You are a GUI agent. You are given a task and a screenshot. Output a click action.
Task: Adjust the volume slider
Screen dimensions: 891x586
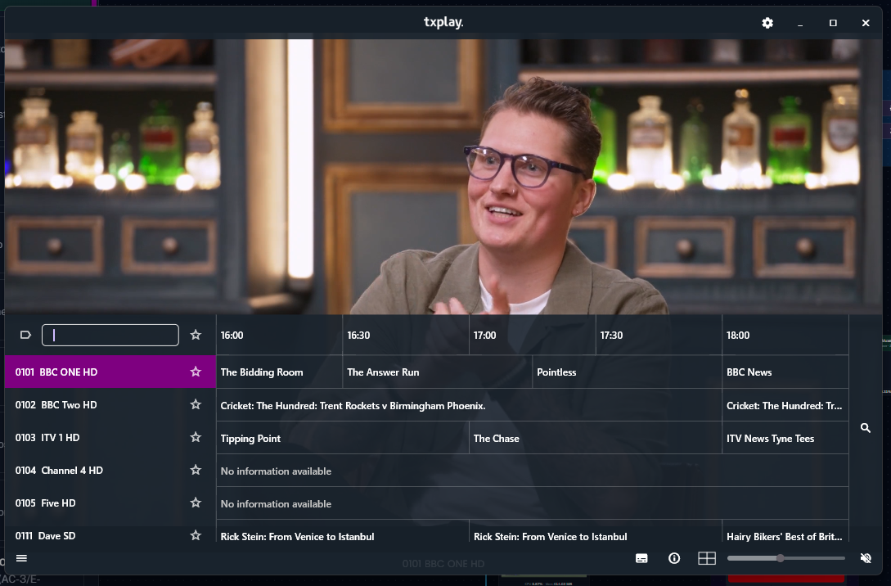pyautogui.click(x=786, y=558)
